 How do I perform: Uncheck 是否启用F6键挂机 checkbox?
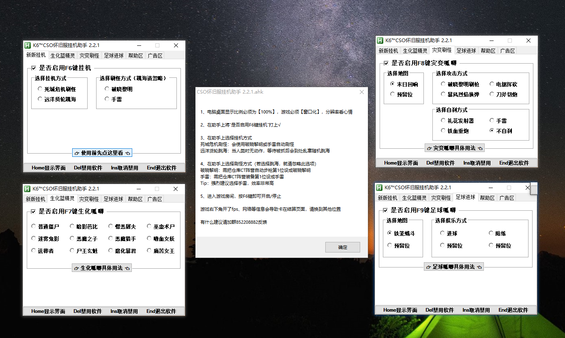33,68
